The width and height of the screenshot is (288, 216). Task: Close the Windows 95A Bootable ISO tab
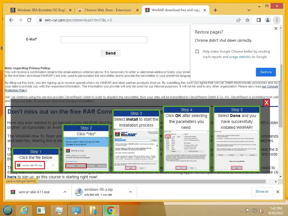(70, 10)
